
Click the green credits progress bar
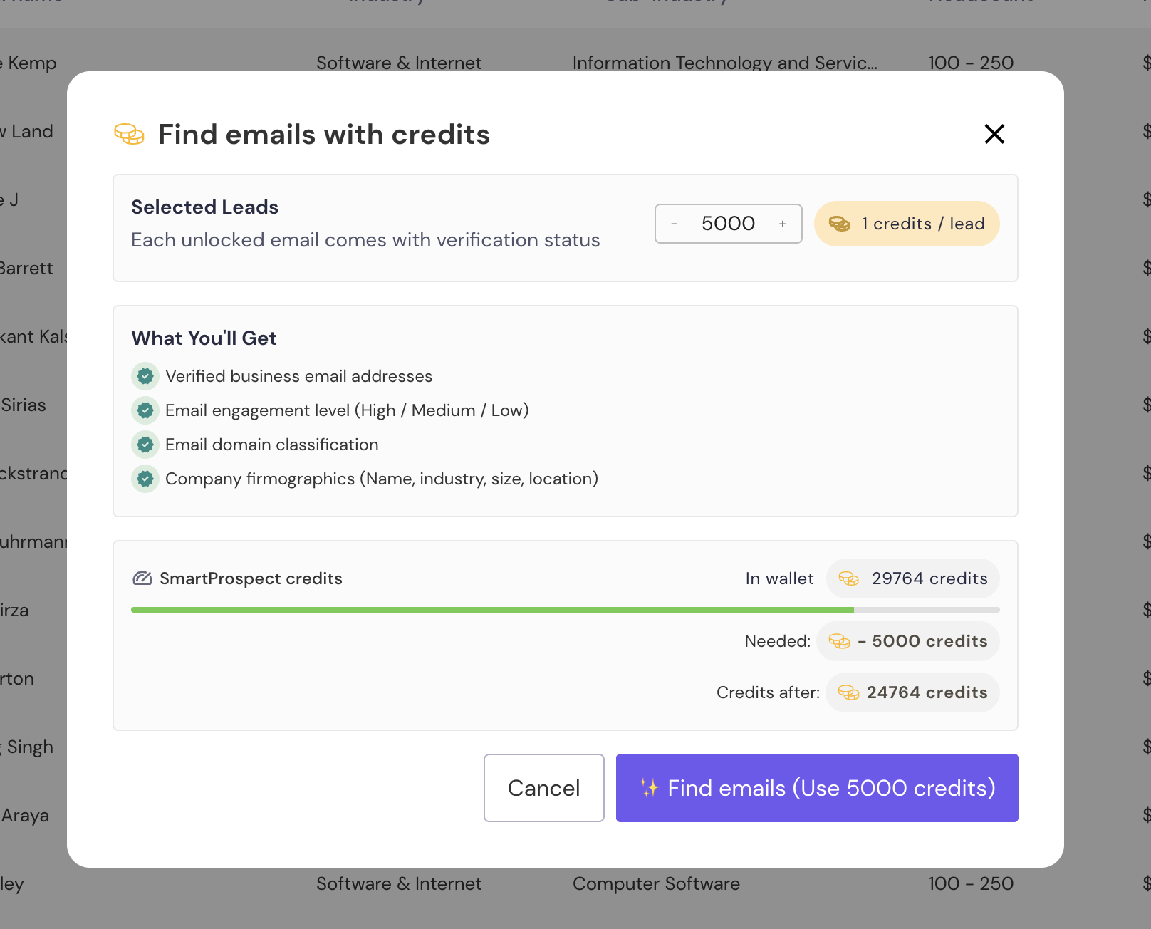click(x=491, y=610)
